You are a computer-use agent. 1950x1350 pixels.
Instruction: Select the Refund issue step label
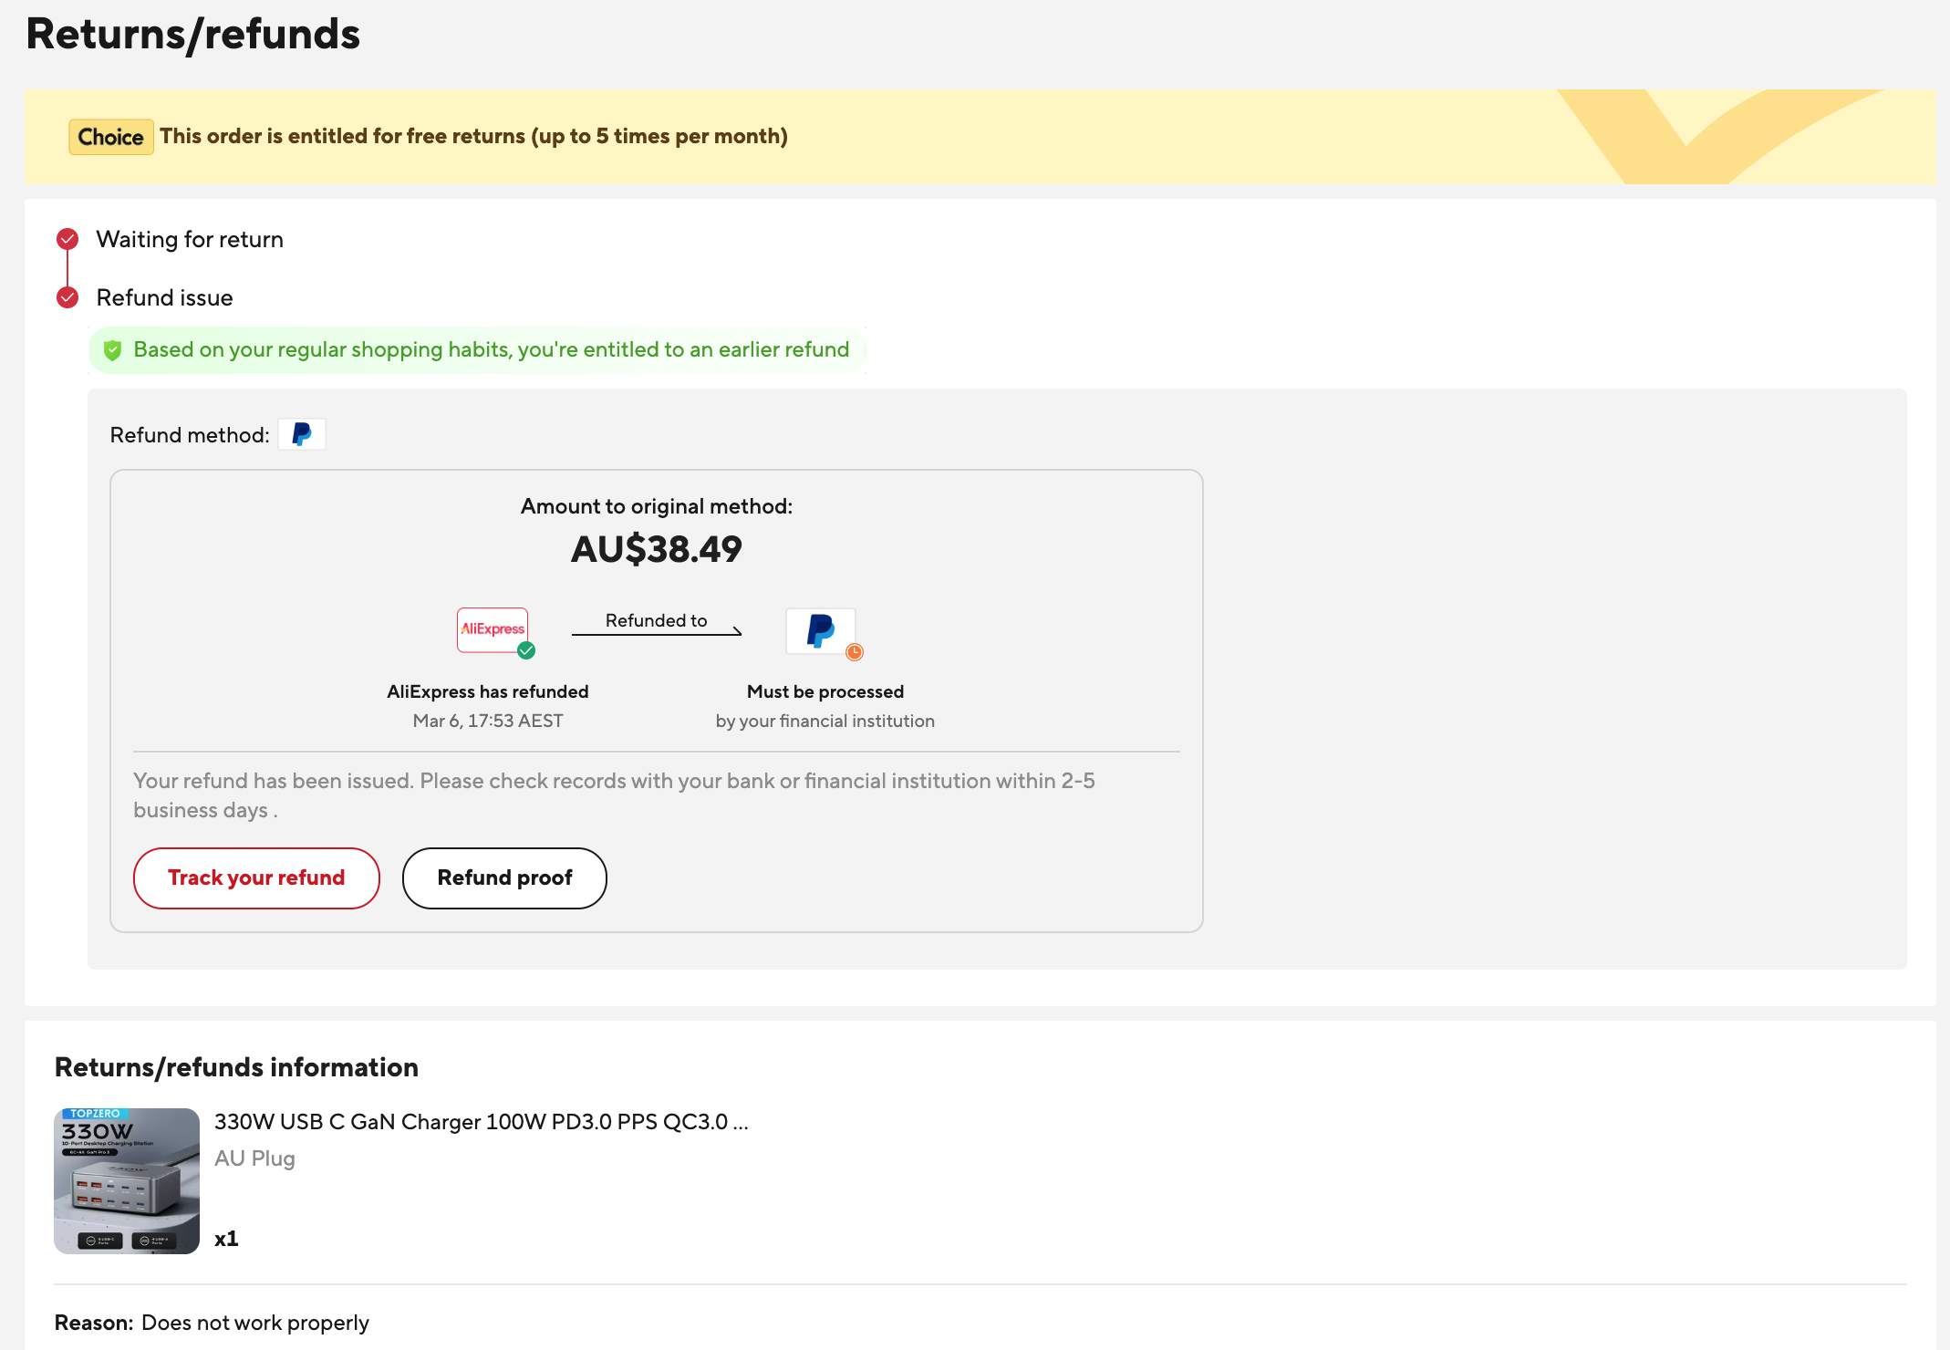tap(165, 297)
